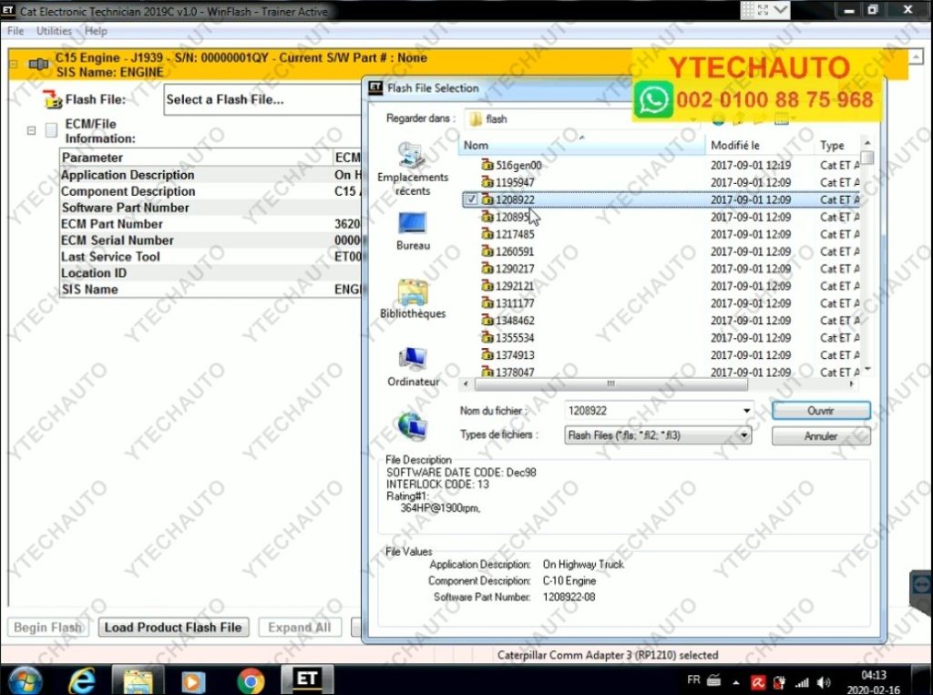Click the ECM/File Information document icon
Image resolution: width=933 pixels, height=695 pixels.
coord(52,130)
